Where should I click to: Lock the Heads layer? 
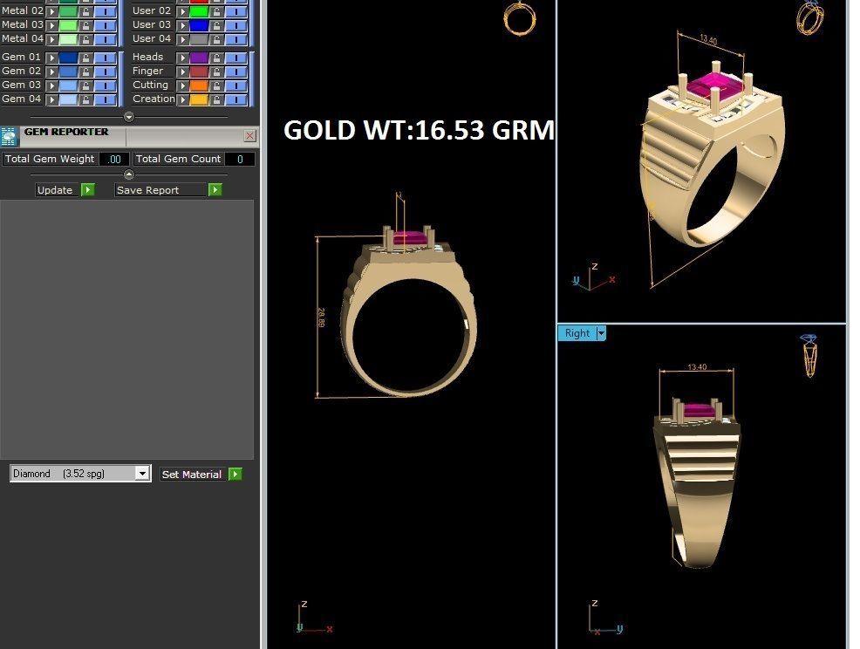pos(216,58)
